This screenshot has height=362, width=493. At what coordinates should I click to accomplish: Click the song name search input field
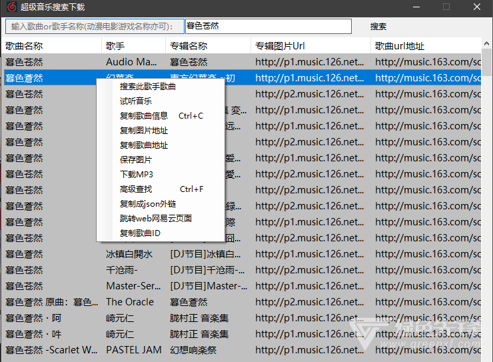267,26
